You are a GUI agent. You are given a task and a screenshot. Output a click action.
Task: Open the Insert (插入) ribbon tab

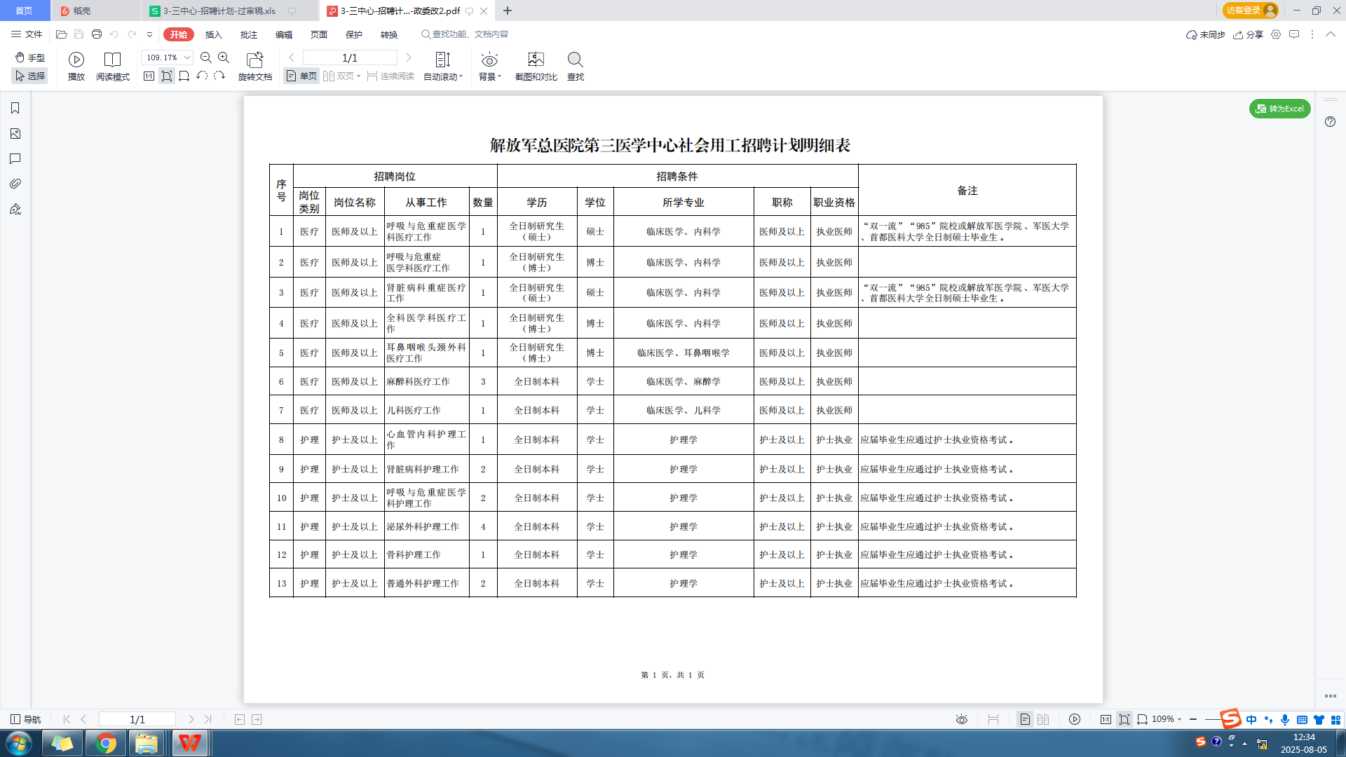click(x=213, y=34)
